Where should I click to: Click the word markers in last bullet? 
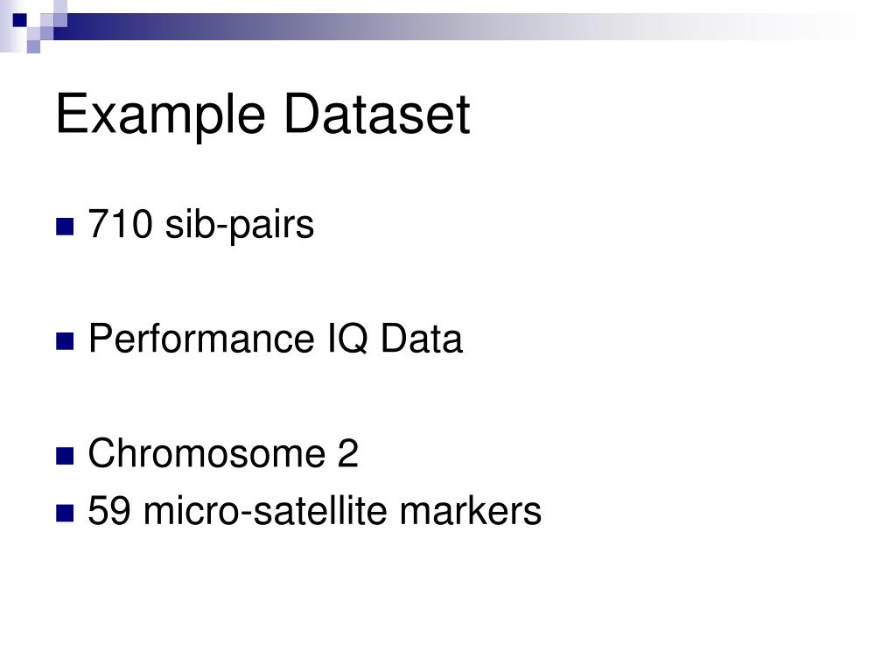470,510
